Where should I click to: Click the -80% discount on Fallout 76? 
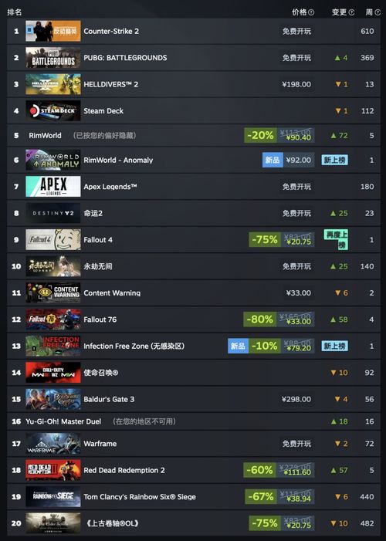tap(259, 320)
